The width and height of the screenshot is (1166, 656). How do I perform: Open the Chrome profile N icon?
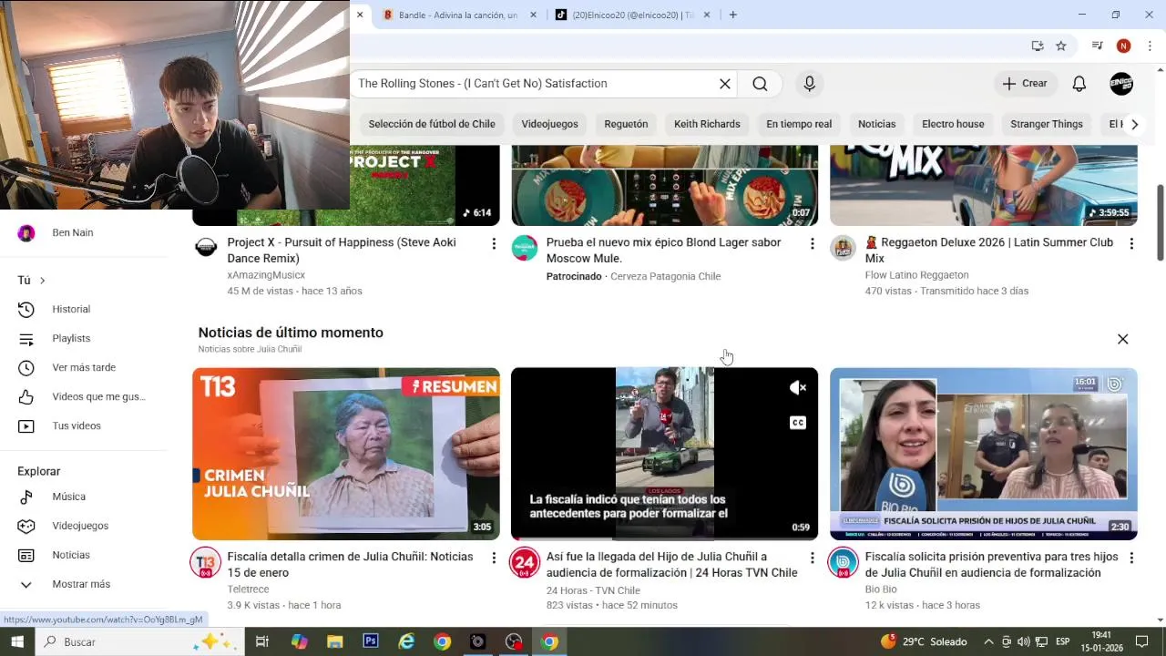pyautogui.click(x=1124, y=46)
